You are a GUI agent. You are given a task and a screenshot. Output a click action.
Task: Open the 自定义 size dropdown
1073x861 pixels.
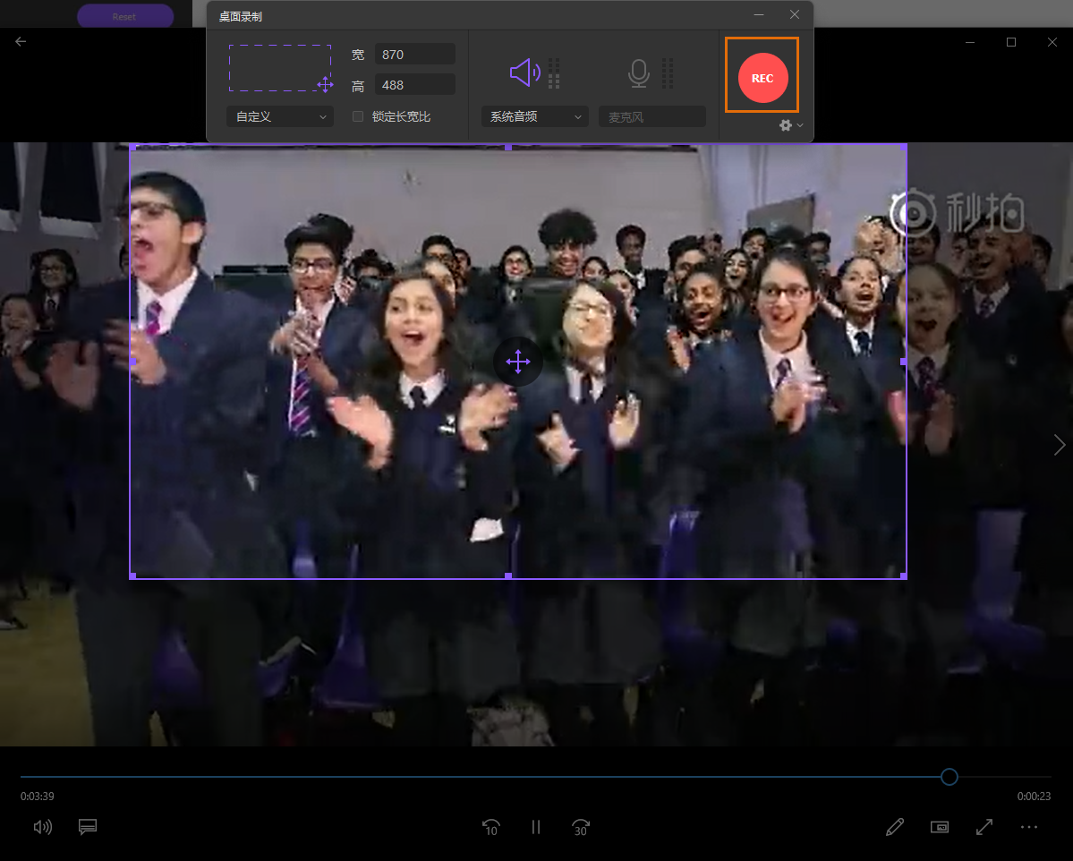[280, 116]
